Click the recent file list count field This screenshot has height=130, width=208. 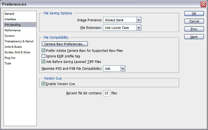107,93
